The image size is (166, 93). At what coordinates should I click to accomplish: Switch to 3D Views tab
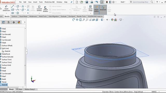(19, 89)
